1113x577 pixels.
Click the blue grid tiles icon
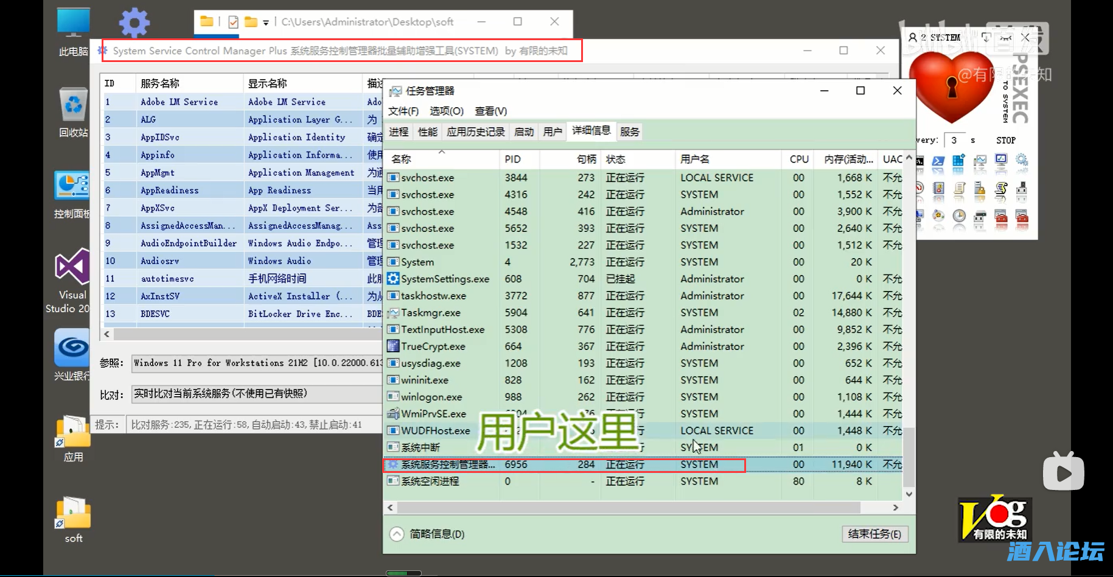(958, 161)
